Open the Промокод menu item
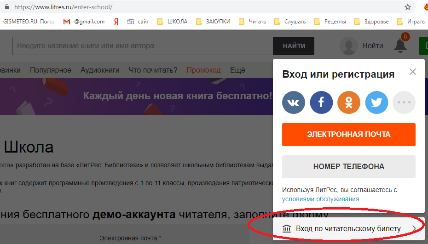The height and width of the screenshot is (244, 428). pos(203,70)
